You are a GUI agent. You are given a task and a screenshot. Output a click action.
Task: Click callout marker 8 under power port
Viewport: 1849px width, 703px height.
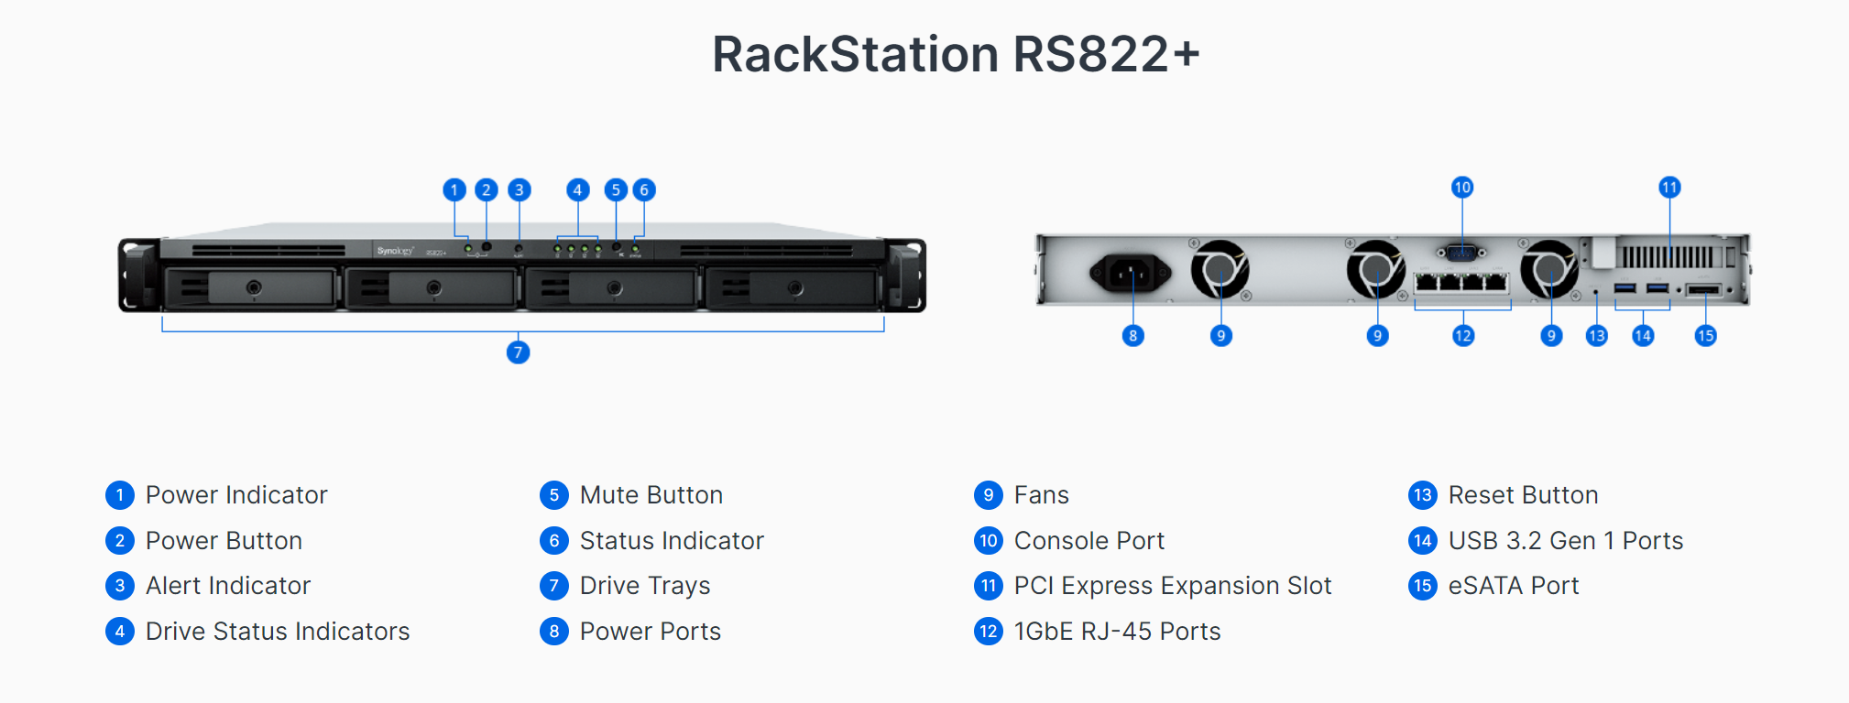coord(1133,336)
